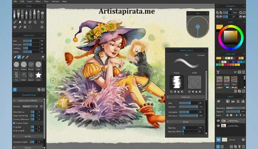Open the Filter menu
The image size is (258, 149).
coord(38,2)
